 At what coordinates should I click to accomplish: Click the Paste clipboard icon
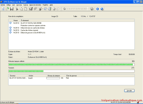[x=25, y=9]
